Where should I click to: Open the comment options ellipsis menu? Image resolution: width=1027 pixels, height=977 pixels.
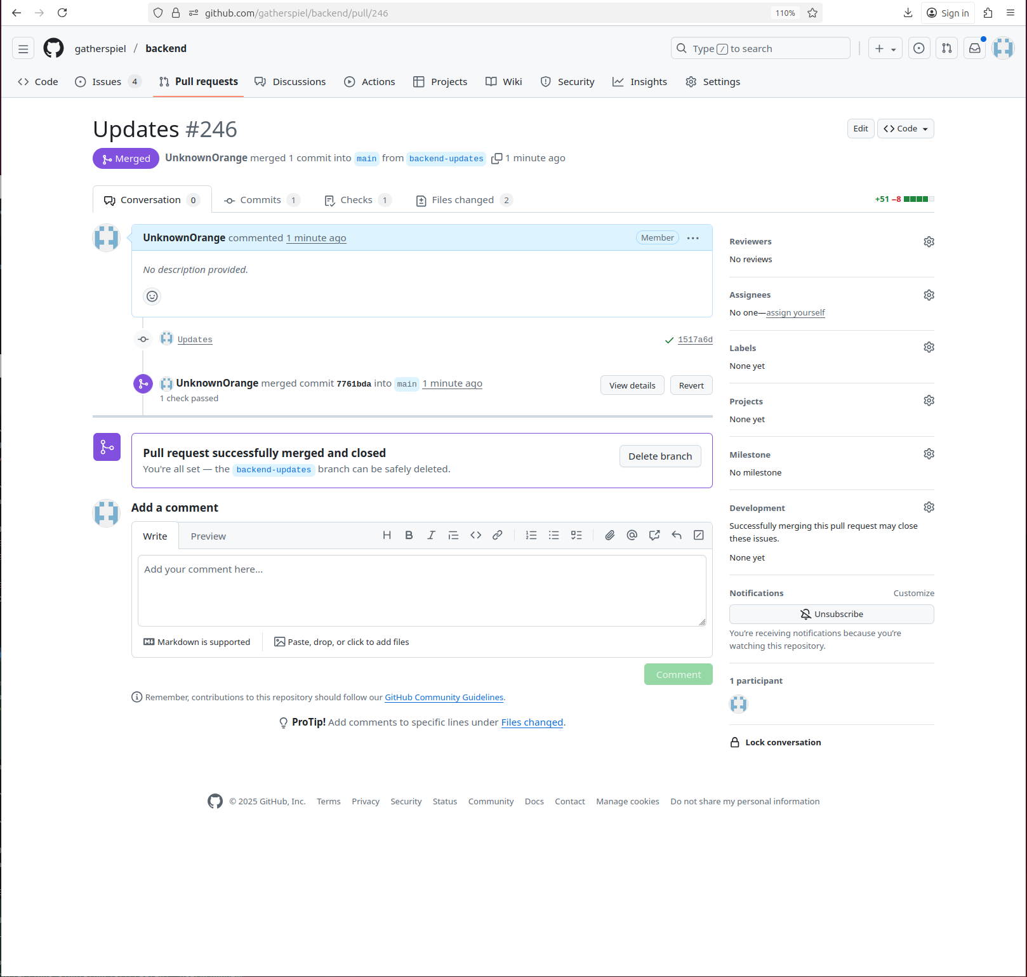(x=693, y=238)
